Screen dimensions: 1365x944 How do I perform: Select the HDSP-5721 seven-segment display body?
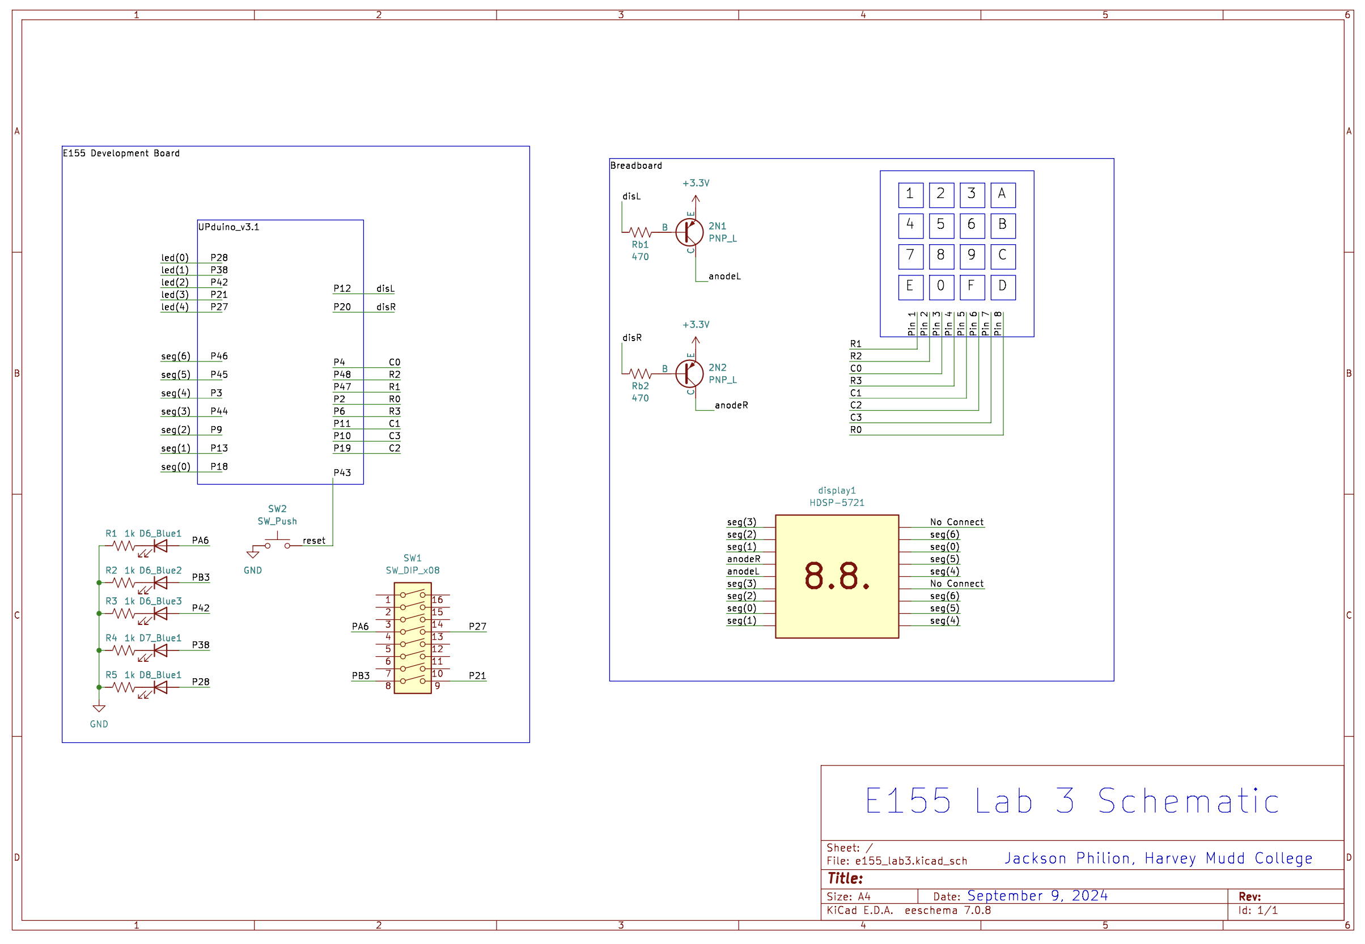(x=837, y=577)
